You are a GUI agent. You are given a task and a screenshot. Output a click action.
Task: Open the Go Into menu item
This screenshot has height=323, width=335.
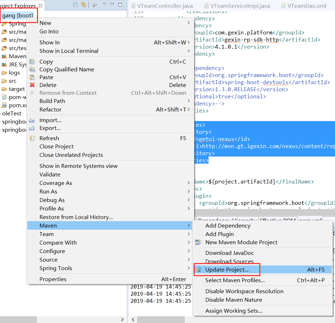(x=110, y=31)
